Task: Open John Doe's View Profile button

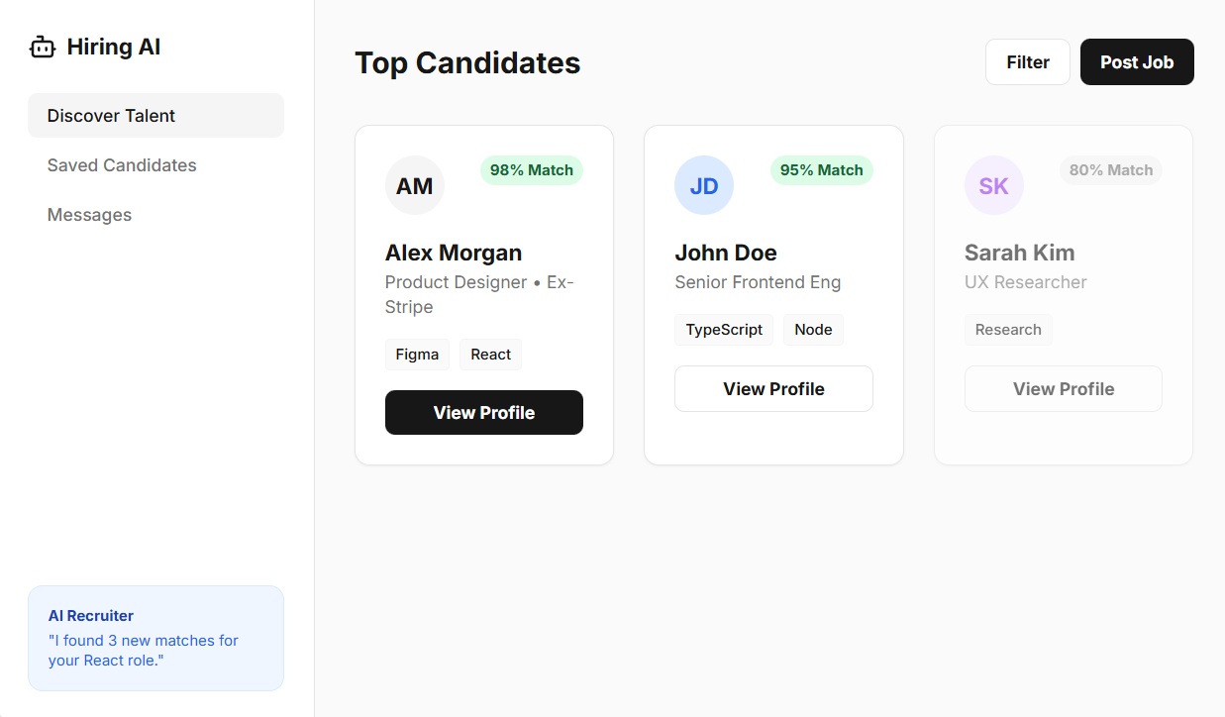Action: click(x=773, y=388)
